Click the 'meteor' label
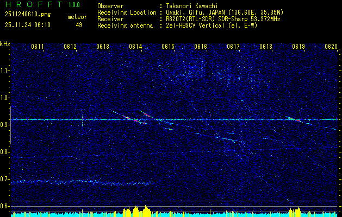This screenshot has width=342, height=217. pos(77,17)
